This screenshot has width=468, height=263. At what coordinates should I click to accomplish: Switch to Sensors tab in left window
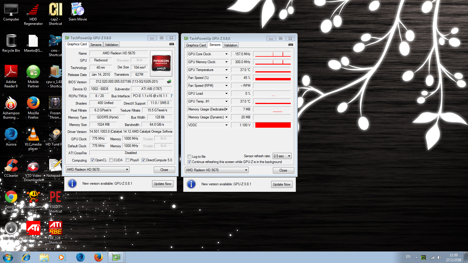(96, 45)
